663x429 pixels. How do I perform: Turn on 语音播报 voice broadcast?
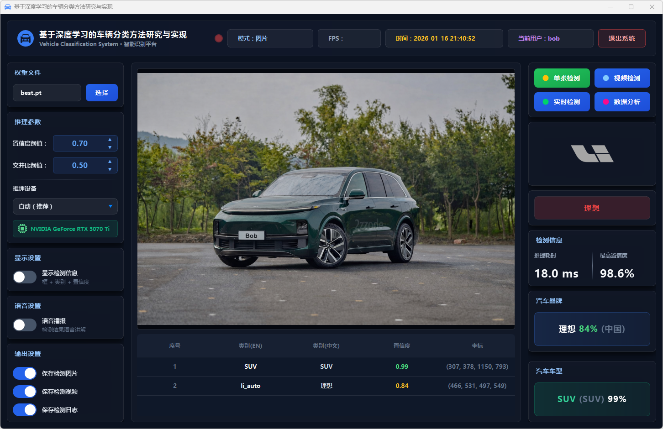tap(25, 325)
